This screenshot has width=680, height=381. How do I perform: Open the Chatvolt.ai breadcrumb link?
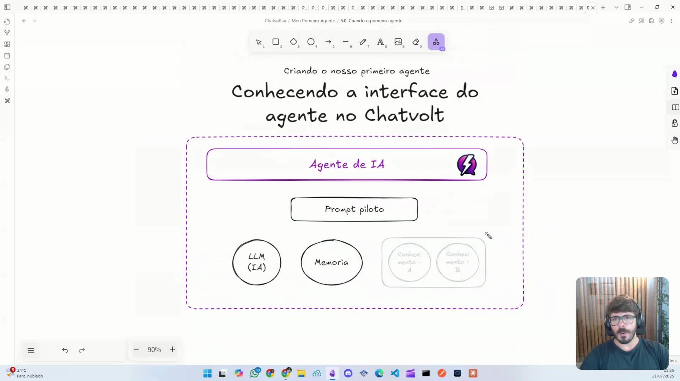[275, 20]
